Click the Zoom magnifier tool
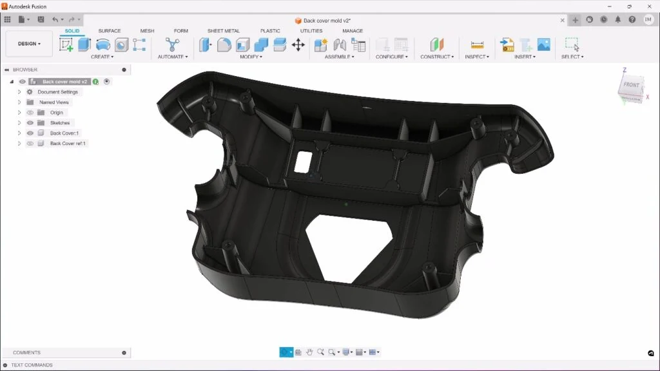 pyautogui.click(x=321, y=352)
